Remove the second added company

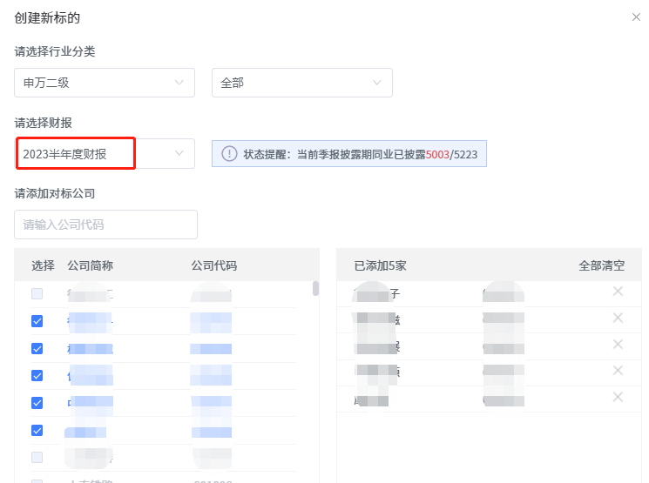tap(618, 318)
